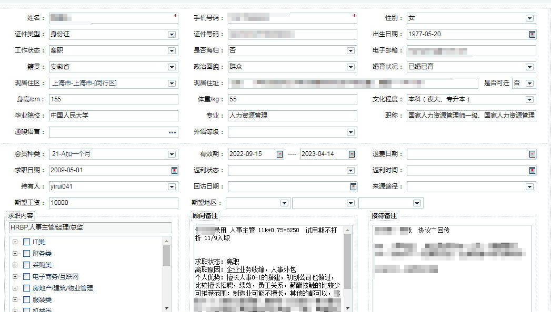The image size is (551, 312).
Task: Click the 电子邮箱 input field
Action: (471, 51)
